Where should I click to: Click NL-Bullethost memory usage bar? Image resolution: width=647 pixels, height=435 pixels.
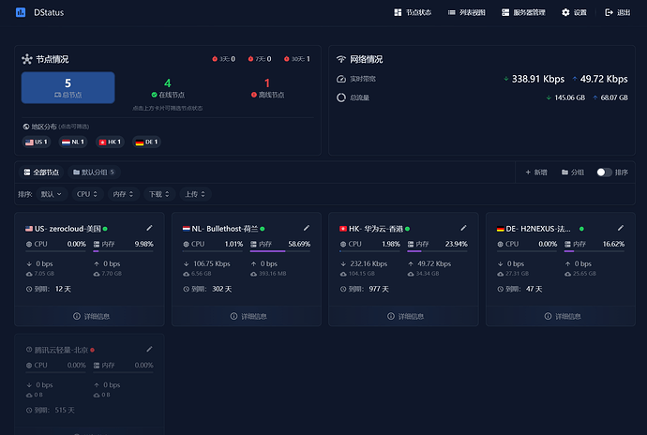[x=280, y=251]
